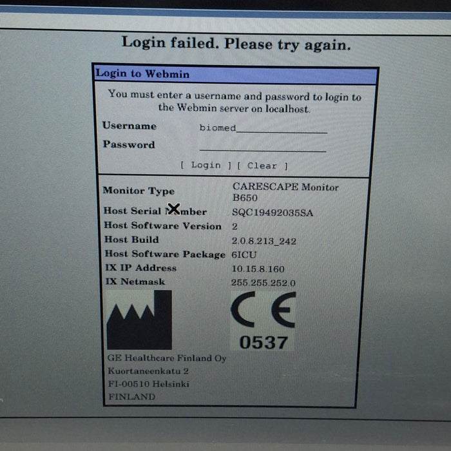Click the Host Software Version label

[162, 226]
